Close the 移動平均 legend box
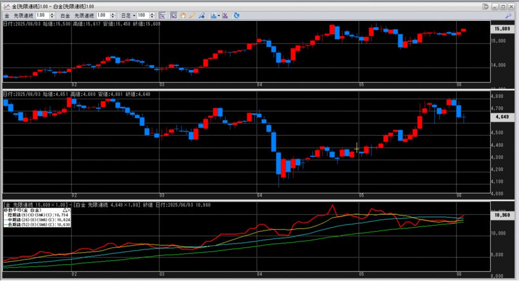This screenshot has height=281, width=519. tap(69, 209)
